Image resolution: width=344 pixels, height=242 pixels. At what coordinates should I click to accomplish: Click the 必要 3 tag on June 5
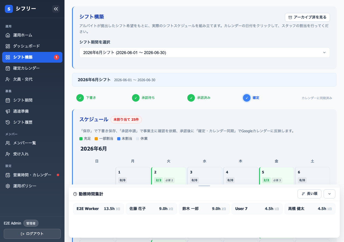pyautogui.click(x=277, y=180)
